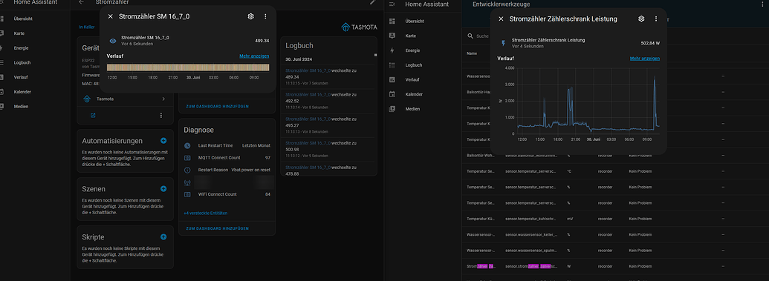Click Medien icon in Entwicklerwerkzeuge window sidebar
Viewport: 769px width, 281px height.
pyautogui.click(x=392, y=109)
